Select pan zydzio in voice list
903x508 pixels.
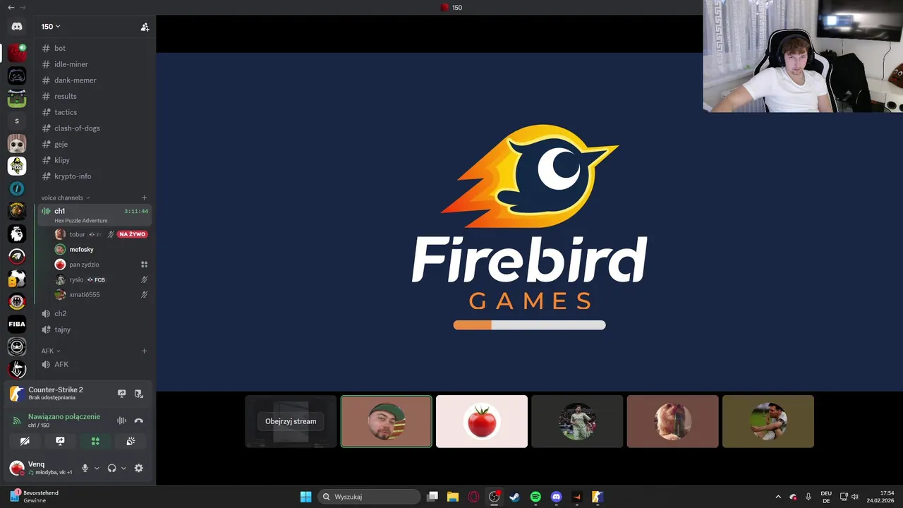click(101, 265)
